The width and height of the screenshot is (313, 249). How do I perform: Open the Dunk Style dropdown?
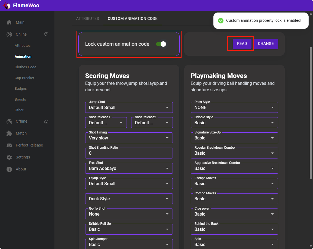tap(129, 199)
